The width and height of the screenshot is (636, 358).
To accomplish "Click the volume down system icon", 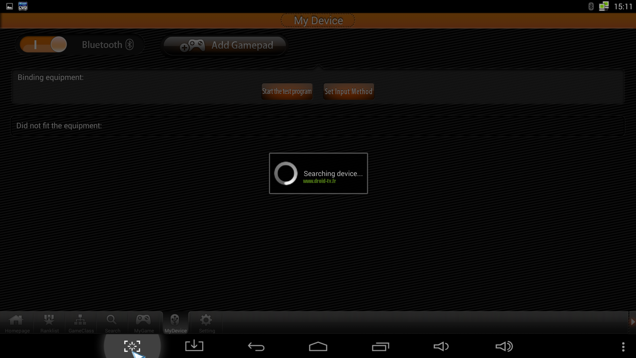I will tap(441, 346).
